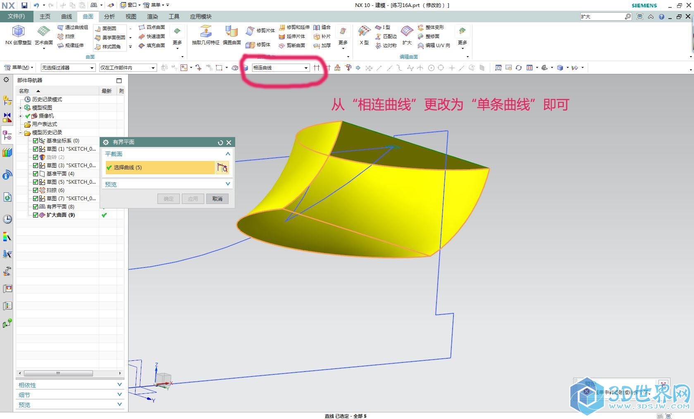The height and width of the screenshot is (419, 694).
Task: Click the curve selection icon in 有界平面 dialog
Action: (222, 168)
